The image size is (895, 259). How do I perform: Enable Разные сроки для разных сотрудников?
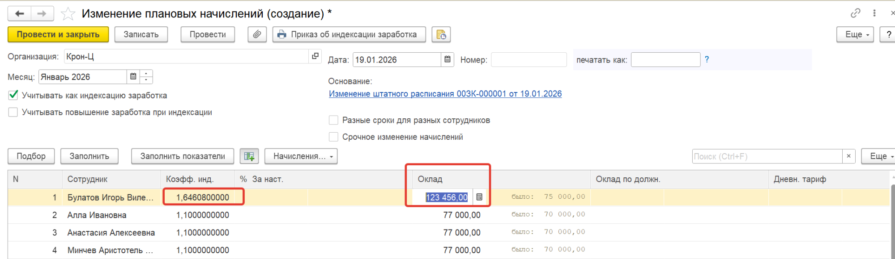click(x=333, y=120)
